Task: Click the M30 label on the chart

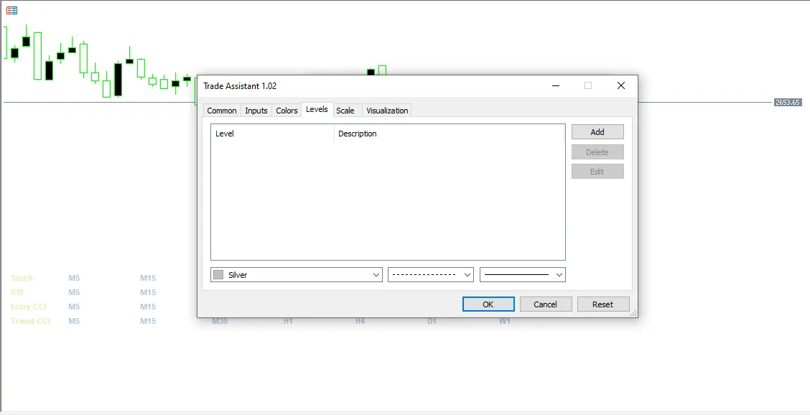Action: pyautogui.click(x=220, y=322)
